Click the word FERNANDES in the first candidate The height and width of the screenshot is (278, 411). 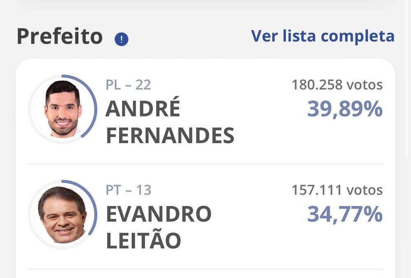click(x=170, y=136)
